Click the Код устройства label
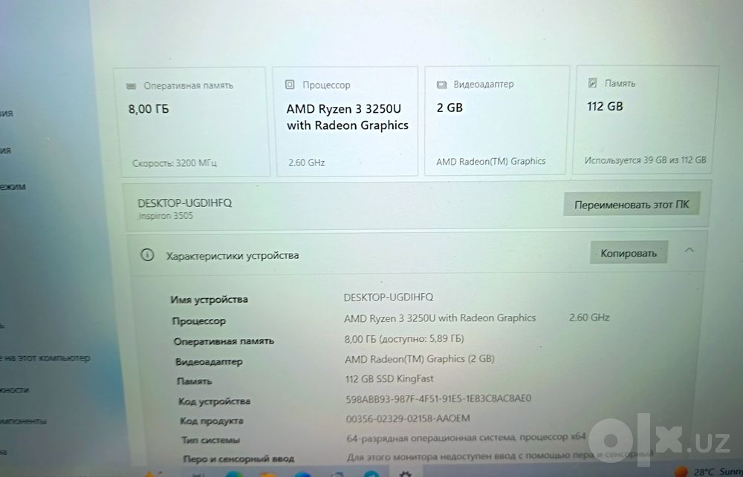 pyautogui.click(x=214, y=401)
